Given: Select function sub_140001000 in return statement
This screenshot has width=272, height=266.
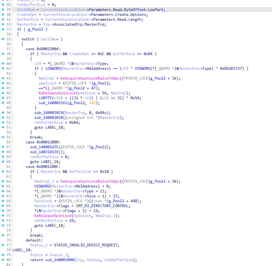Looking at the screenshot, I should pos(60,260).
